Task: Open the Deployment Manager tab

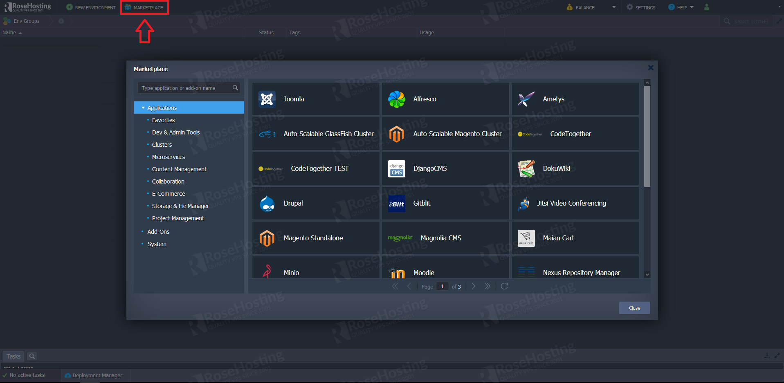Action: click(94, 375)
